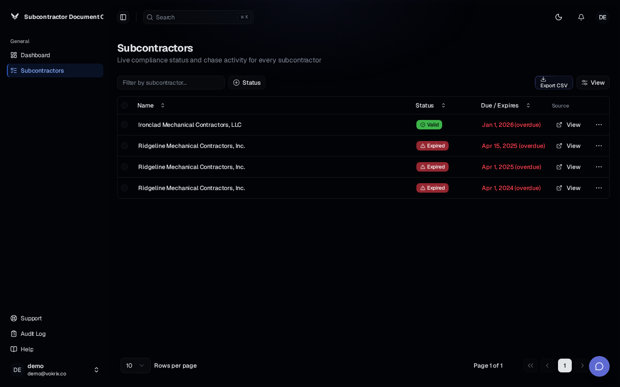Open Help in the sidebar

tap(55, 349)
